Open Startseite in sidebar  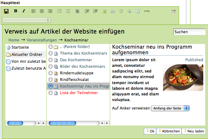tap(20, 47)
